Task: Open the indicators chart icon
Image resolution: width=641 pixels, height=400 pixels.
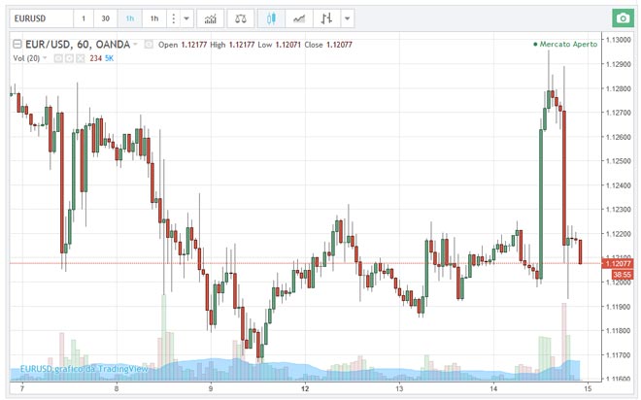Action: (x=209, y=18)
